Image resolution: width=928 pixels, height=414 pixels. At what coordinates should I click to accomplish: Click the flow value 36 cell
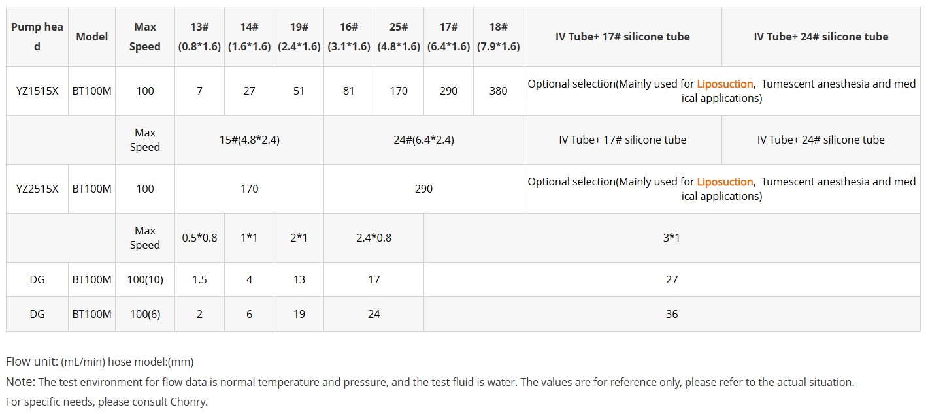(671, 314)
